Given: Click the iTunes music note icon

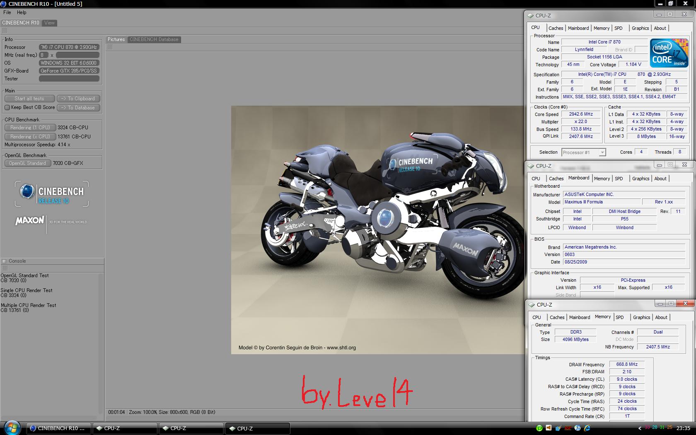Looking at the screenshot, I should pyautogui.click(x=578, y=428).
